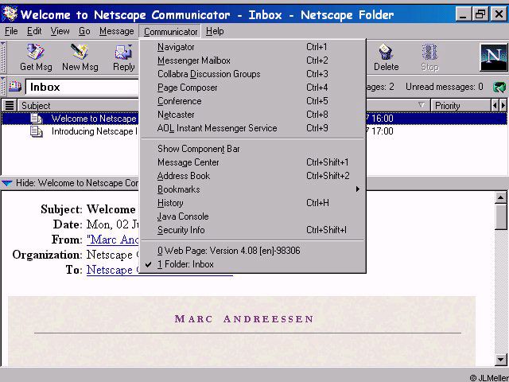Click the Priority column header
The image size is (509, 382).
460,105
